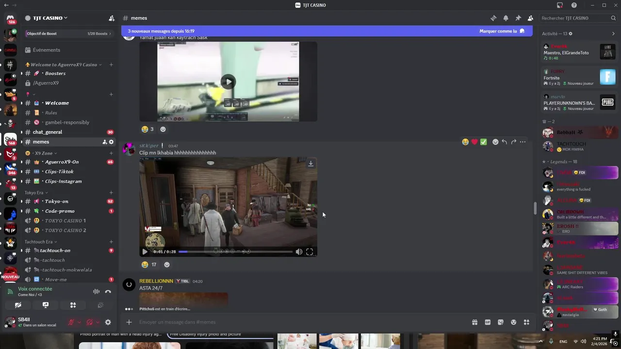Open the AguerroX9-On channel
This screenshot has width=621, height=349.
click(70, 162)
